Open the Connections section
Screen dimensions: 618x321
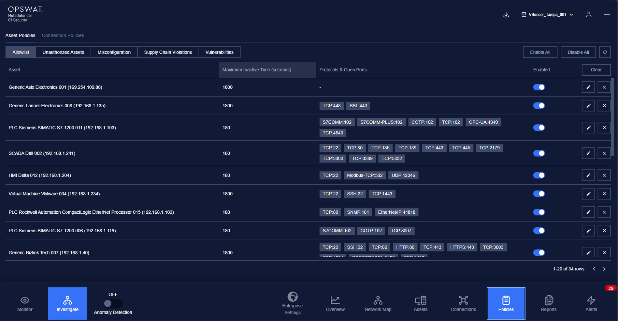(x=463, y=304)
